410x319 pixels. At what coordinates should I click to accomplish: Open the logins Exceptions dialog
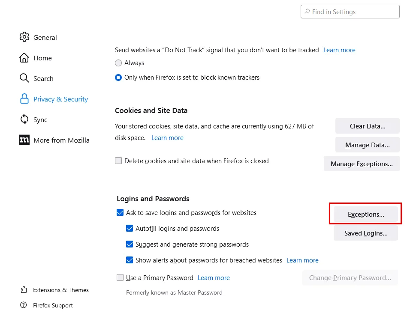point(365,215)
